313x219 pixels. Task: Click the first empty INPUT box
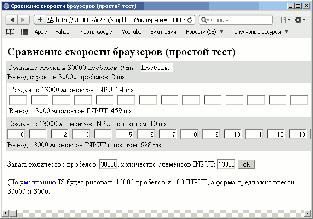(18, 100)
